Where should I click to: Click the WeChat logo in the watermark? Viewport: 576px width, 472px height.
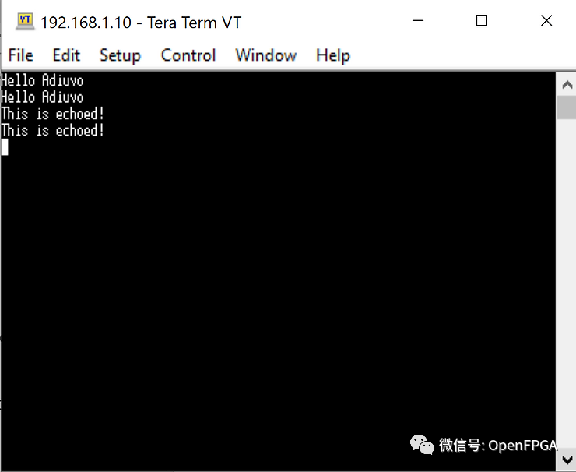pos(423,445)
